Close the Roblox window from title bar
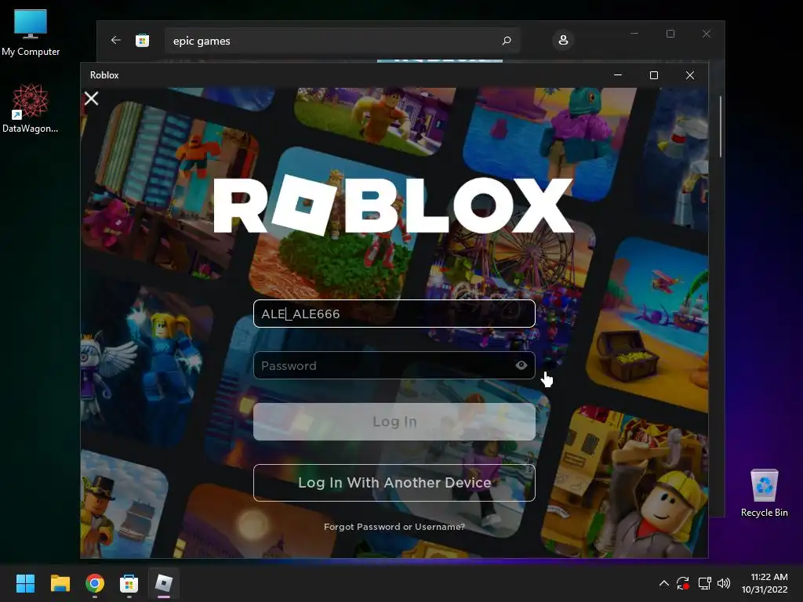 (690, 75)
